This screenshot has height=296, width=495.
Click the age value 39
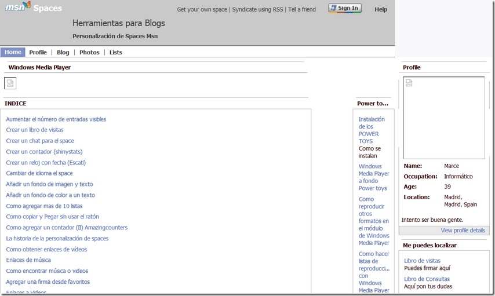[447, 187]
